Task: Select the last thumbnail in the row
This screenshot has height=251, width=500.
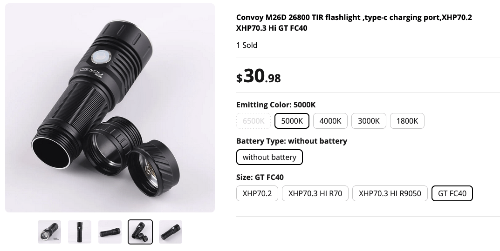Action: coord(171,232)
